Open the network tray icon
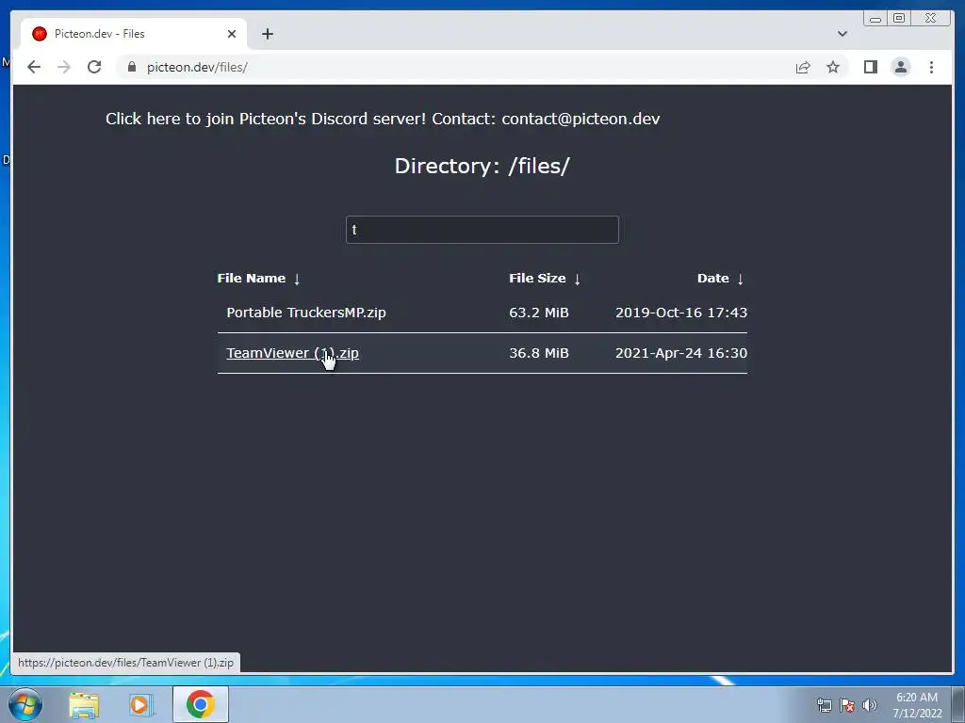 824,705
